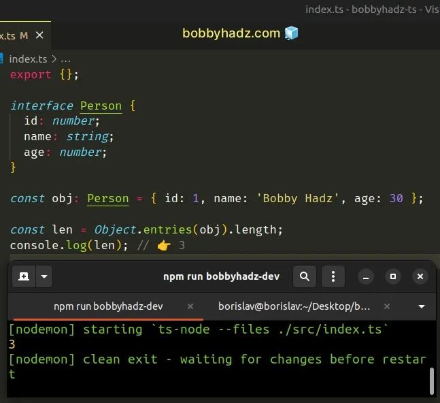This screenshot has width=440, height=403.
Task: Expand terminal tab list dropdown arrow
Action: pyautogui.click(x=422, y=306)
